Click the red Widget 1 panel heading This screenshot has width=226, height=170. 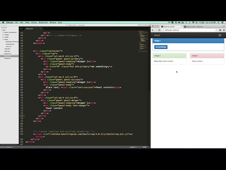click(207, 56)
